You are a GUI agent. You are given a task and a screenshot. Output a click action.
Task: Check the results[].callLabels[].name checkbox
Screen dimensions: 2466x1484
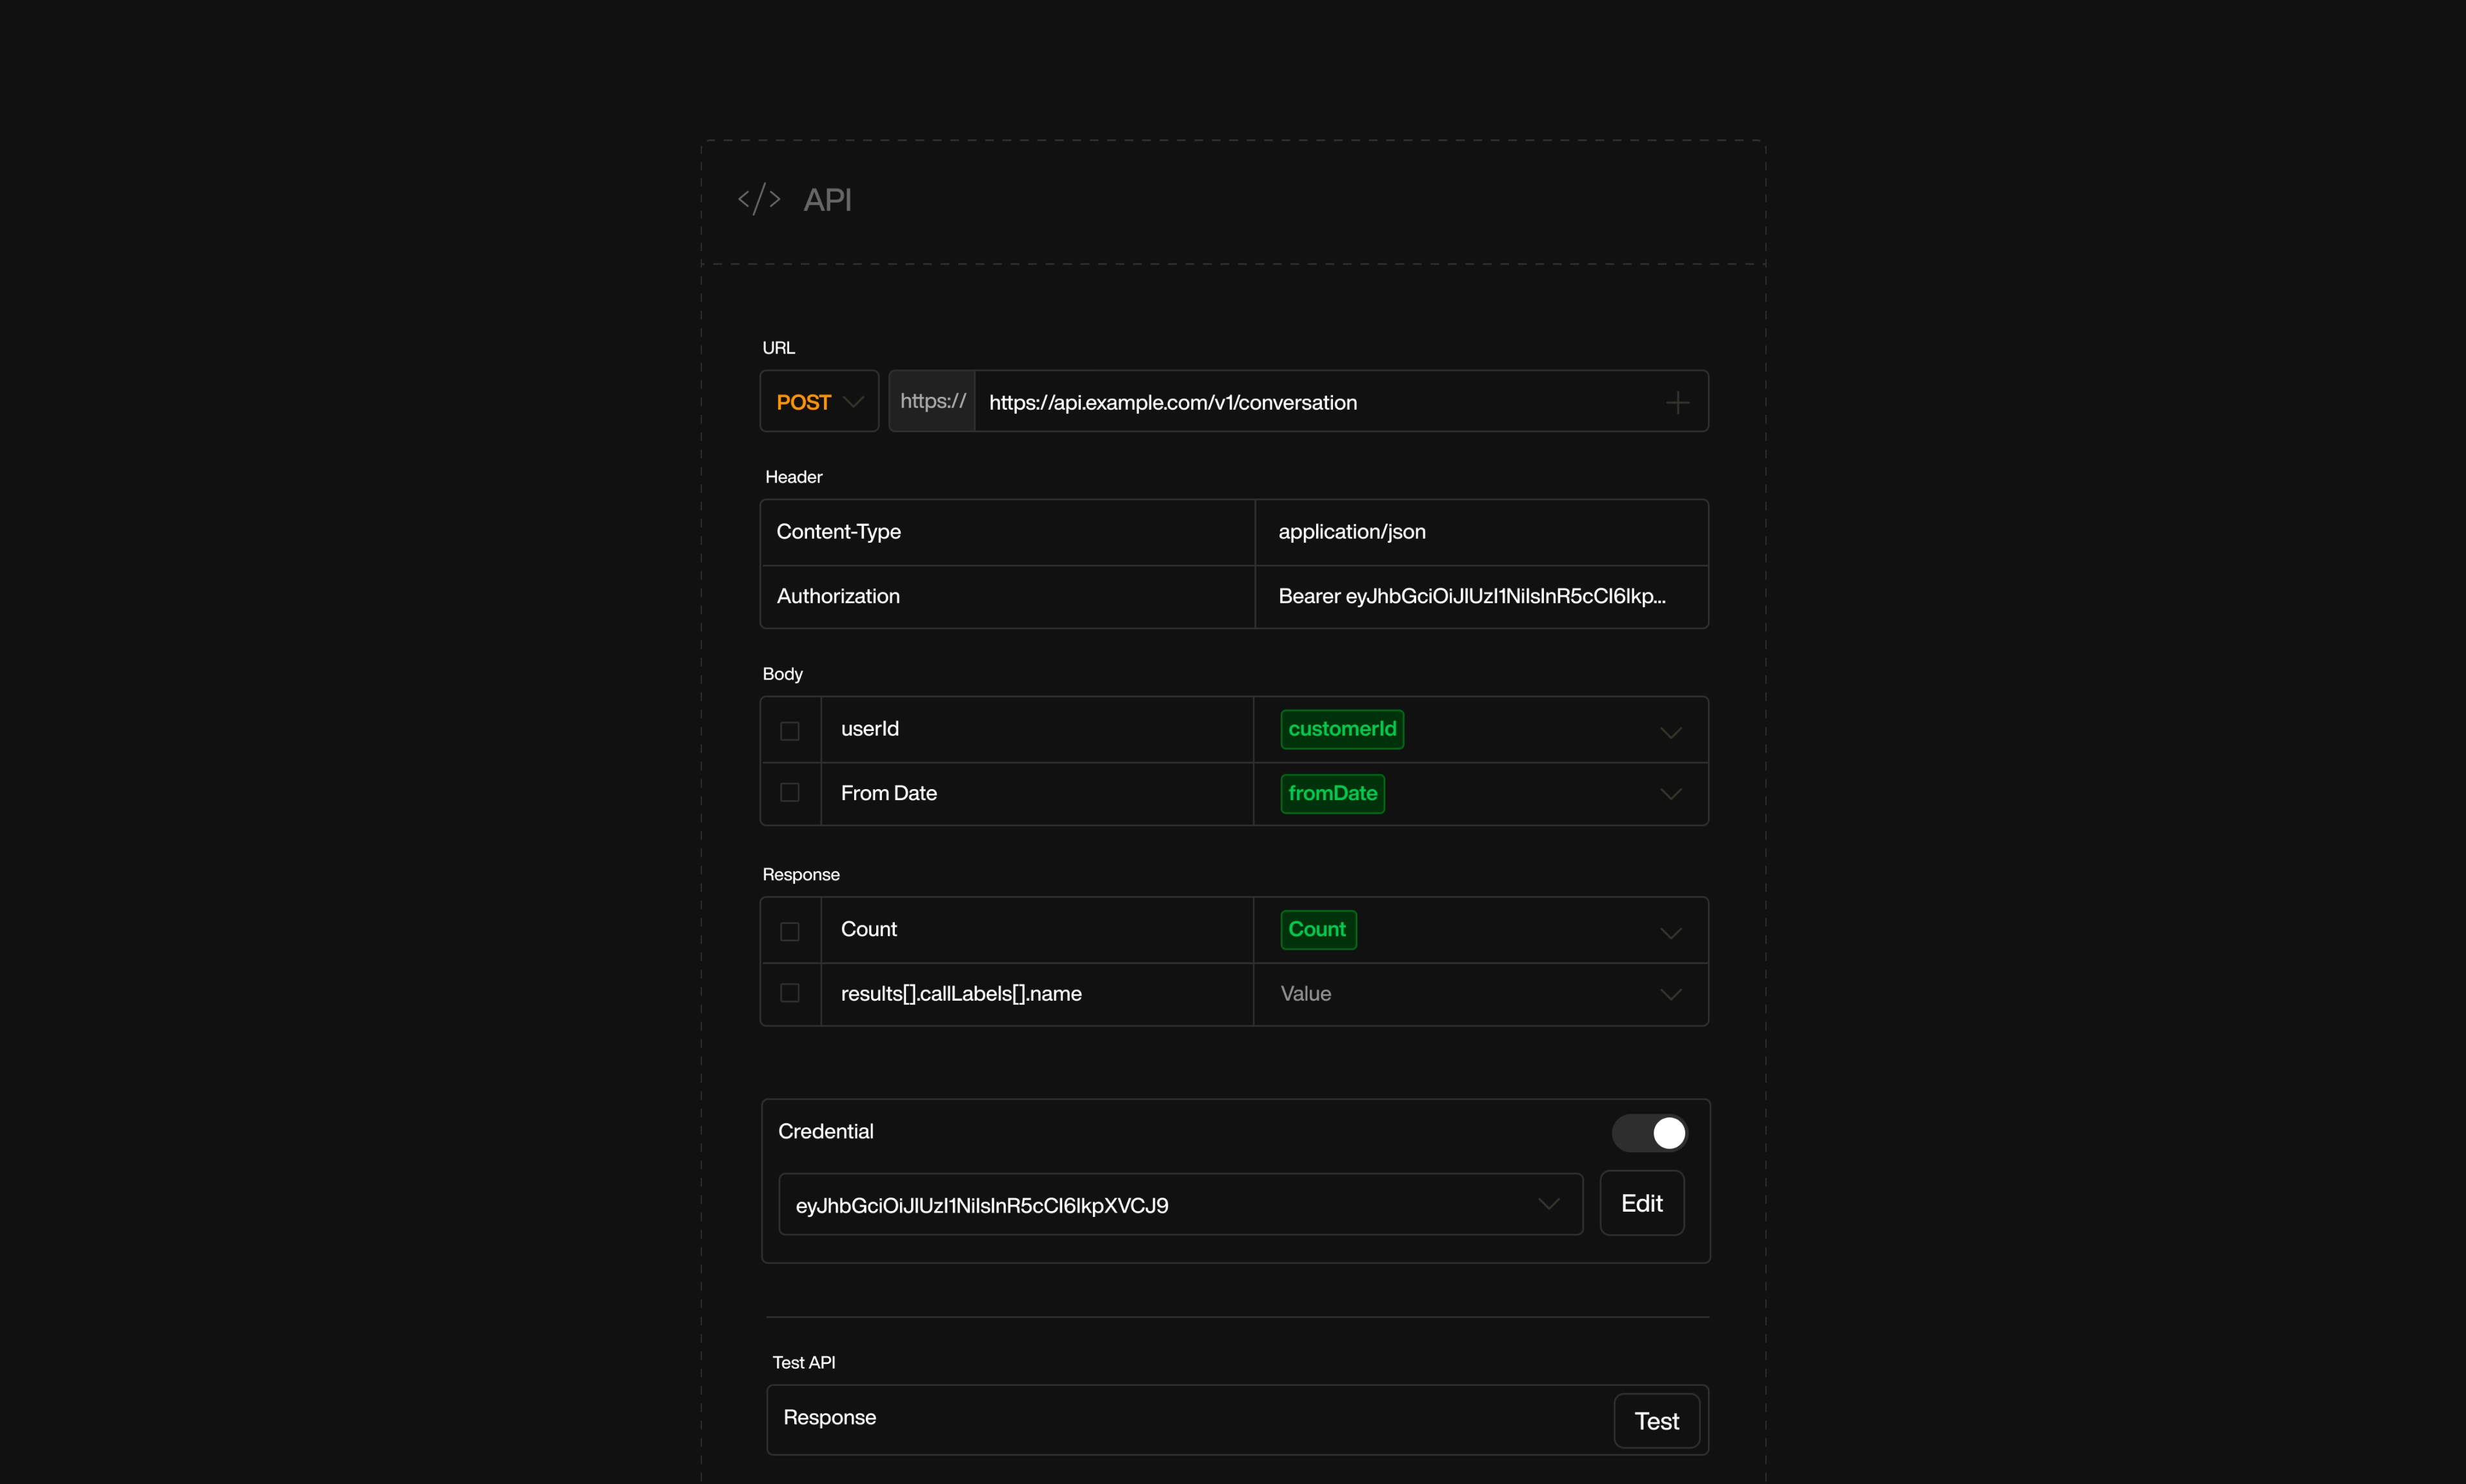789,994
